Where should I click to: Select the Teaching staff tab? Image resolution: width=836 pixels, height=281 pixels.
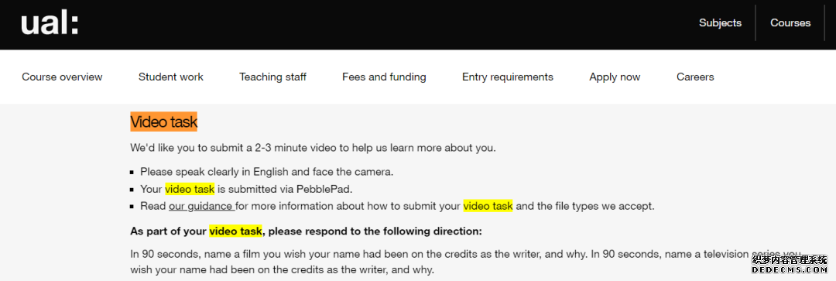tap(272, 77)
